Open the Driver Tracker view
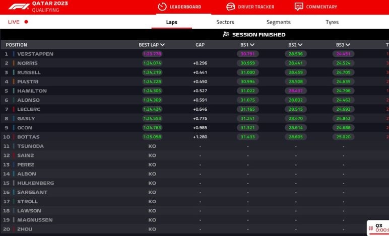Viewport: 389px width, 236px height. click(x=256, y=7)
